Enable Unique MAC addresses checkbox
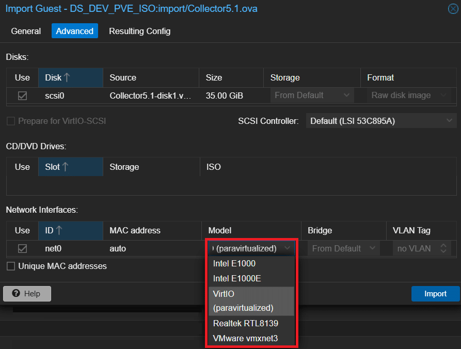The width and height of the screenshot is (461, 349). point(10,266)
